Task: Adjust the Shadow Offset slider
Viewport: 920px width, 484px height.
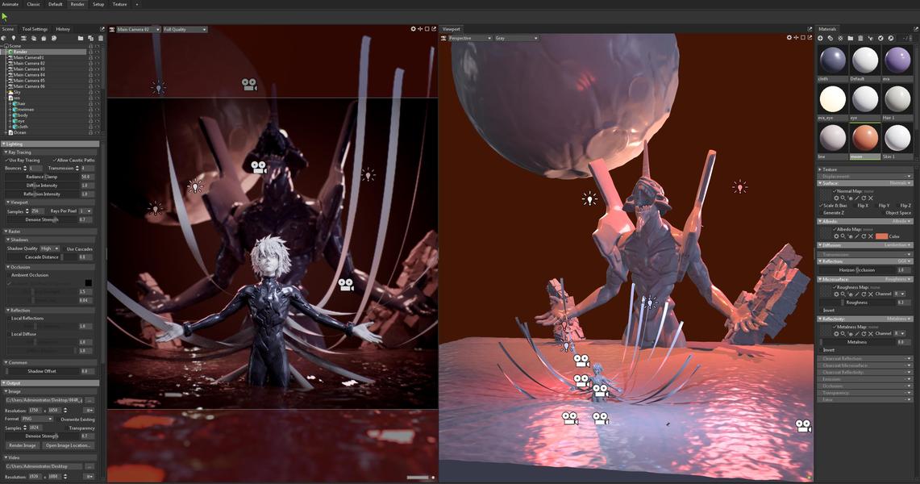Action: (x=43, y=371)
